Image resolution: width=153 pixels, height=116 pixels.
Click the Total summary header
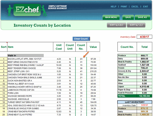[144, 47]
